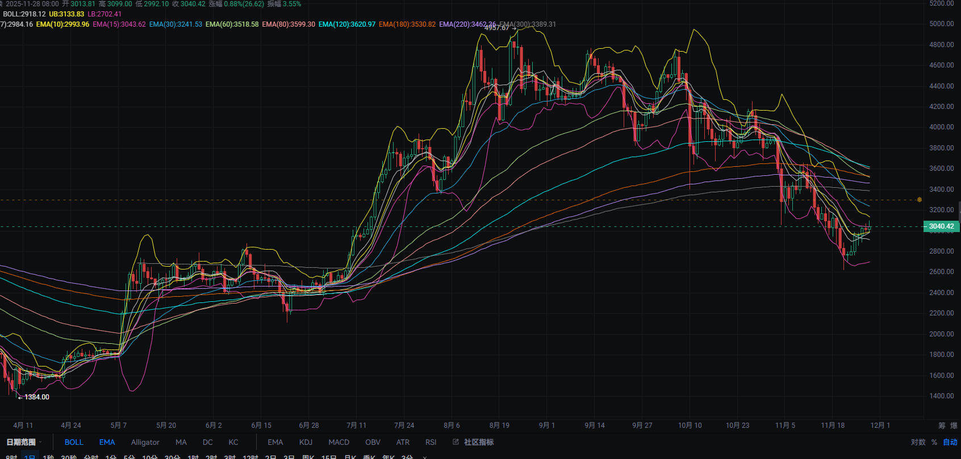
Task: Click the 筹 chip distribution icon
Action: pyautogui.click(x=942, y=426)
